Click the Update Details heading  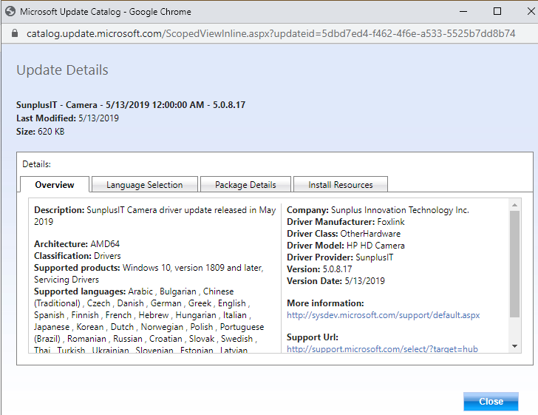point(63,70)
